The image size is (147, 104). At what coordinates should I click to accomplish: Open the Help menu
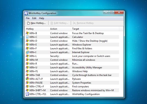(x=42, y=18)
